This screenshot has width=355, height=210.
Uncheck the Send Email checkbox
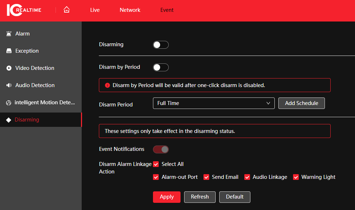pyautogui.click(x=206, y=177)
